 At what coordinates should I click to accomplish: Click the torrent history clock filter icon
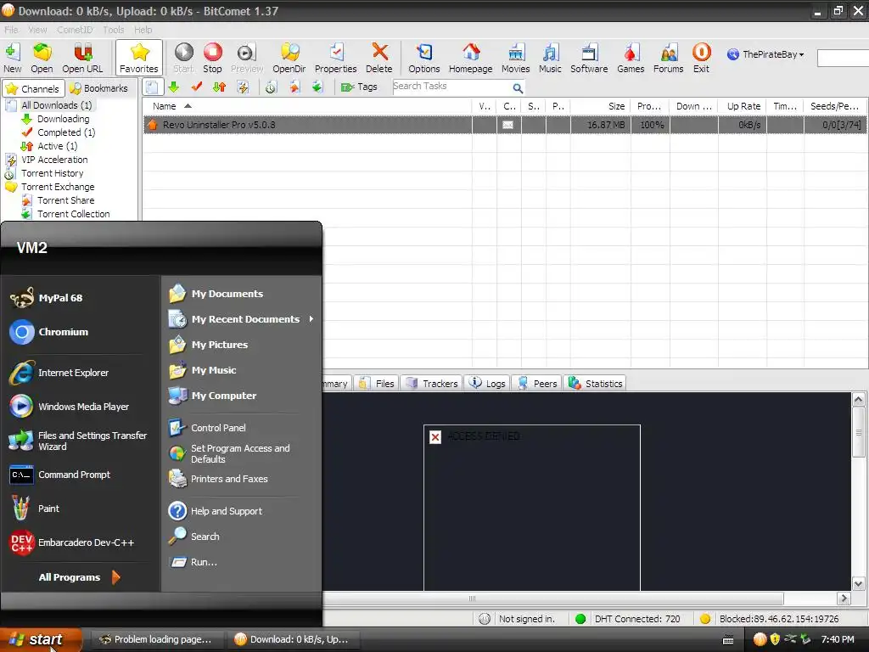[271, 87]
